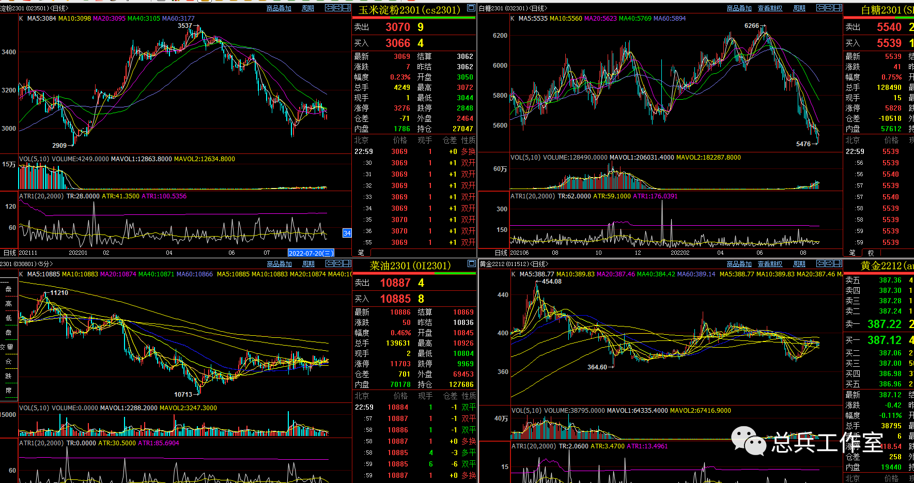The width and height of the screenshot is (914, 483).
Task: Click corn starch 涨停 value 3276
Action: click(402, 108)
